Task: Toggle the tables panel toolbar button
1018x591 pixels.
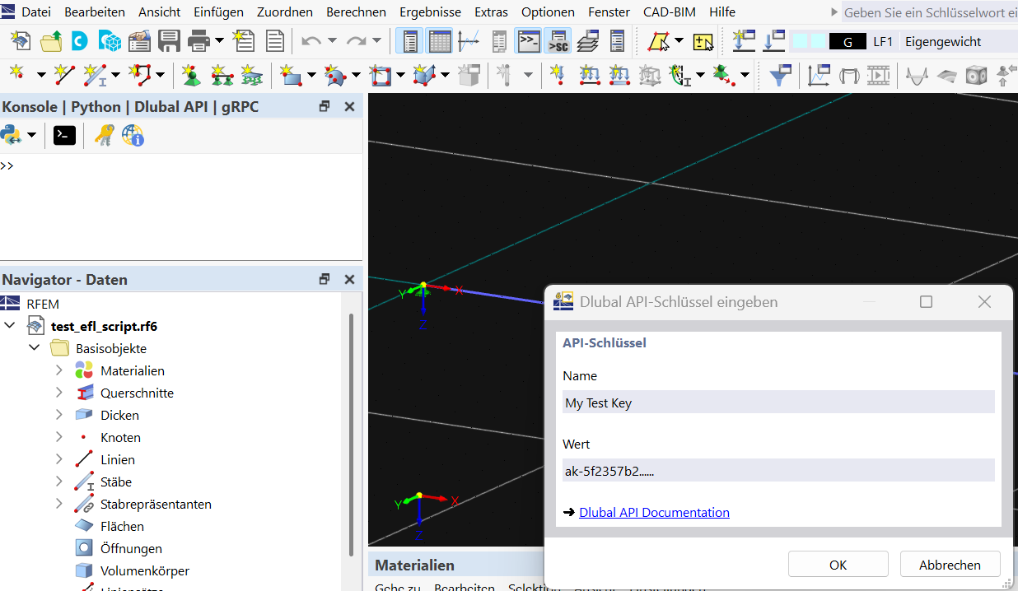Action: [x=440, y=41]
